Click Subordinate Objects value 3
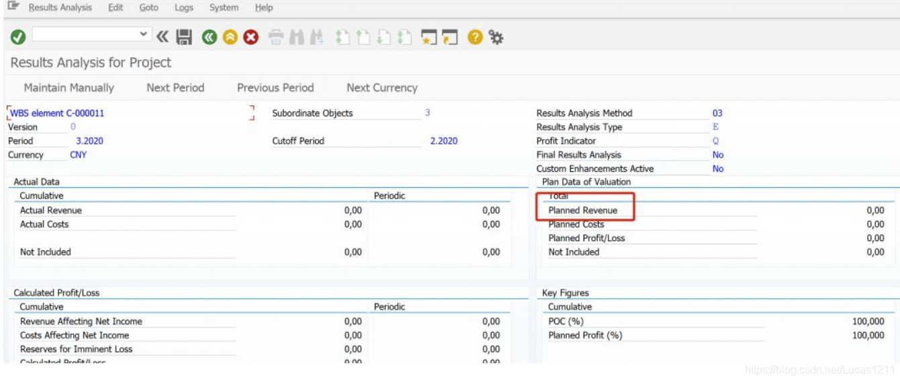The image size is (900, 382). (427, 113)
